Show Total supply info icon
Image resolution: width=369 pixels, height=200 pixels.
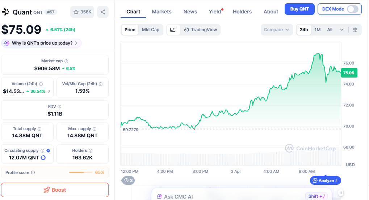coord(39,129)
